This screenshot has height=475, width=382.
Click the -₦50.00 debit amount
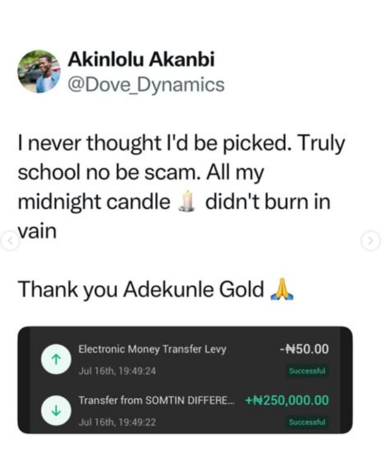point(304,349)
